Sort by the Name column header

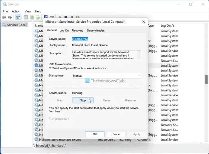tap(39, 25)
